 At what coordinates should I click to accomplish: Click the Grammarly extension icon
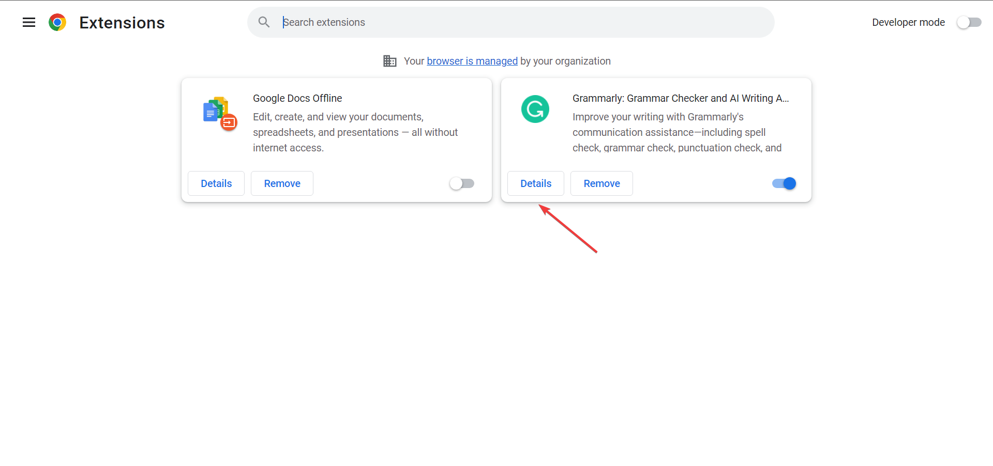[535, 109]
